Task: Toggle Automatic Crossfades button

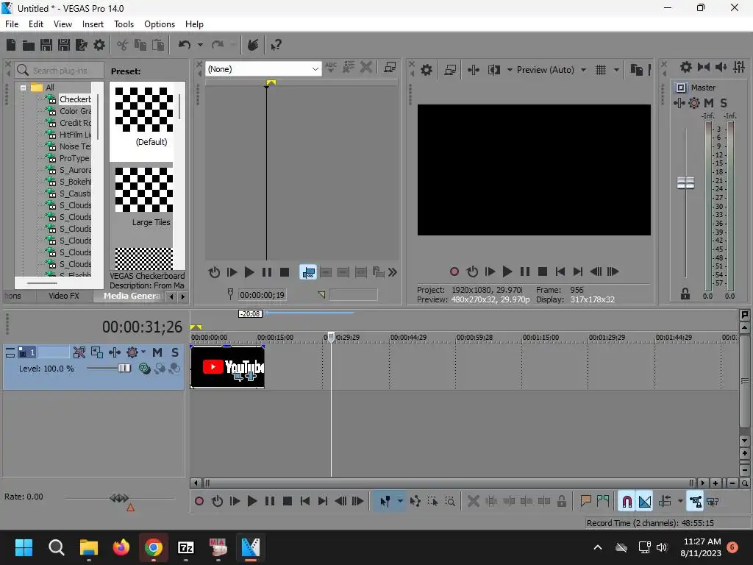Action: [645, 501]
